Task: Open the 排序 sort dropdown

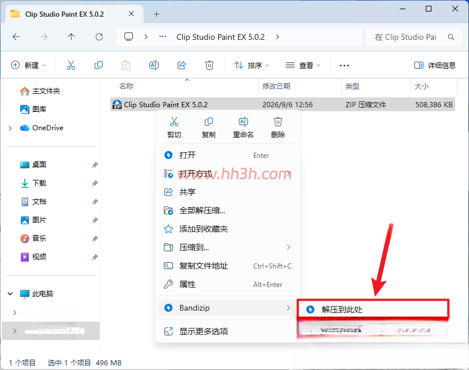Action: click(x=252, y=65)
